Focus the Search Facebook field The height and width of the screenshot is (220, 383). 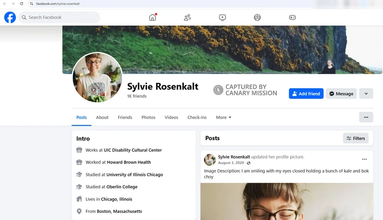59,17
